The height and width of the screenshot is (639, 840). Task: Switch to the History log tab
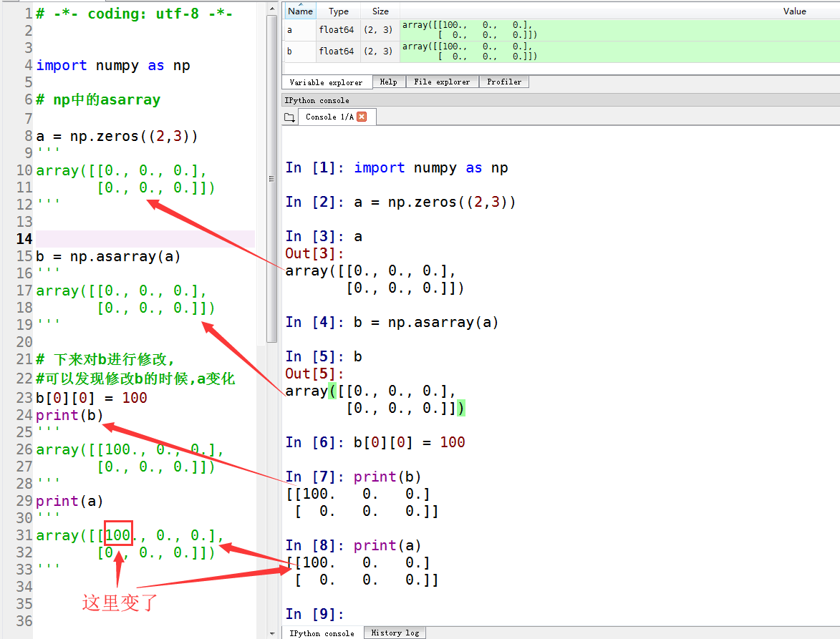click(x=395, y=633)
